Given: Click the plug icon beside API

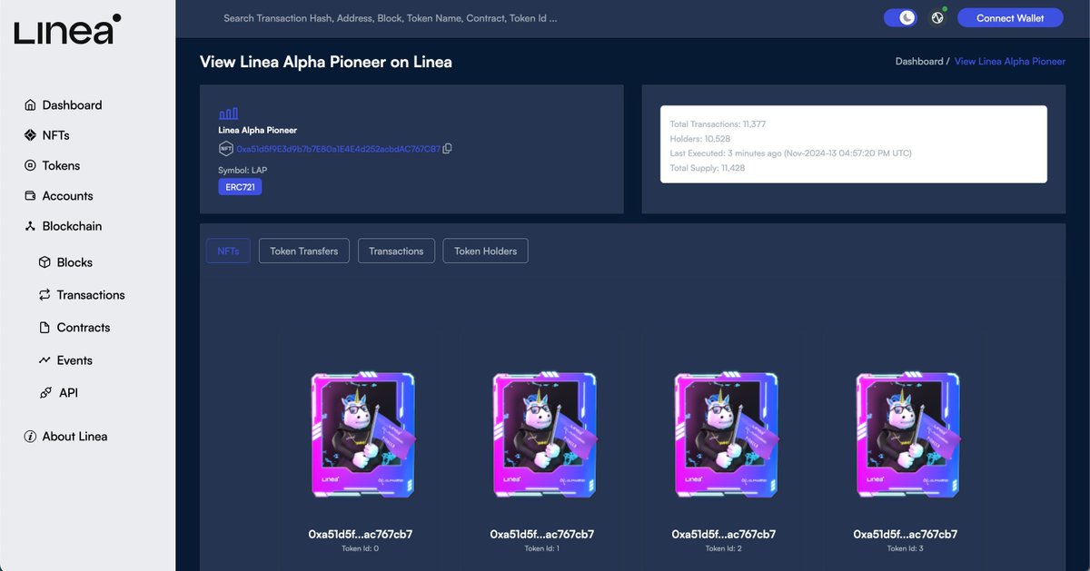Looking at the screenshot, I should [45, 393].
